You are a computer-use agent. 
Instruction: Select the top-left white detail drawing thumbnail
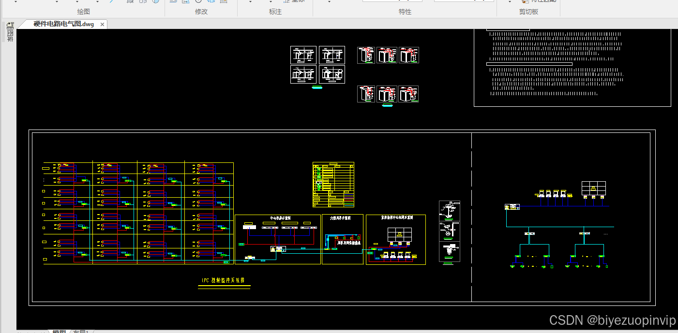[303, 55]
